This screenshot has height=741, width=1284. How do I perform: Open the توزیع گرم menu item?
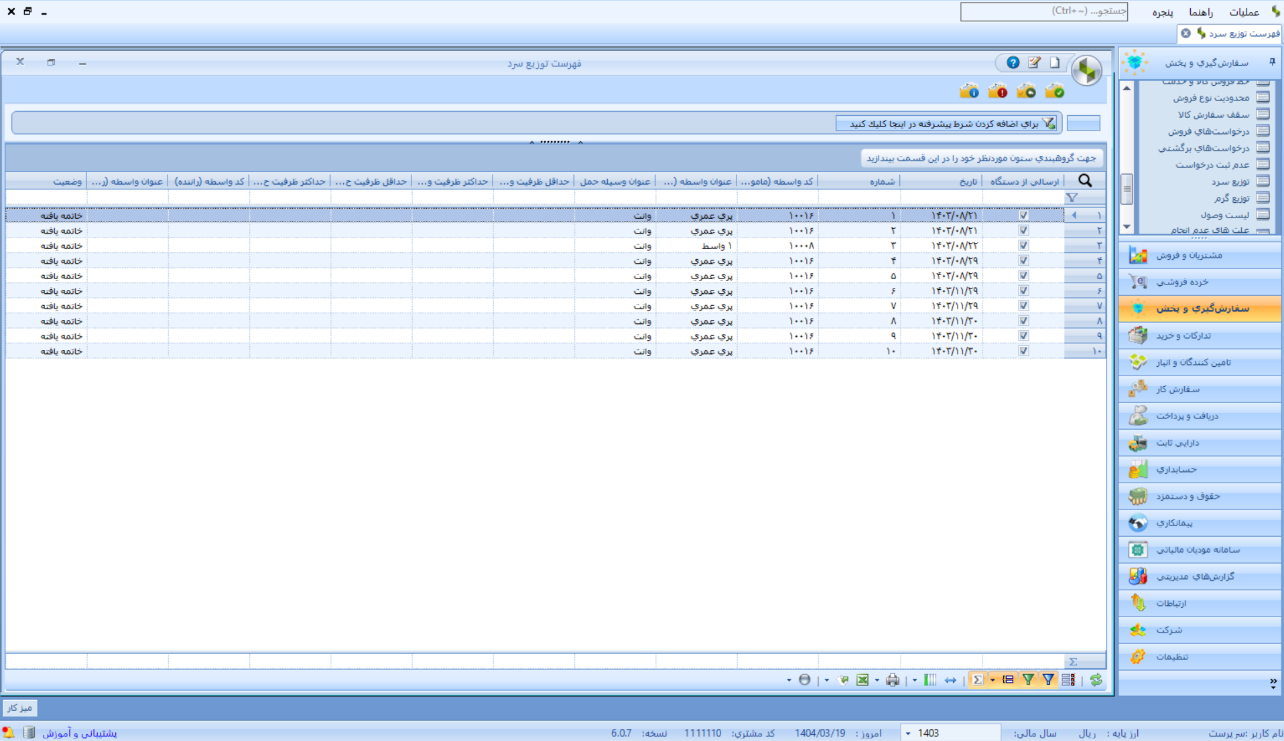pos(1231,198)
